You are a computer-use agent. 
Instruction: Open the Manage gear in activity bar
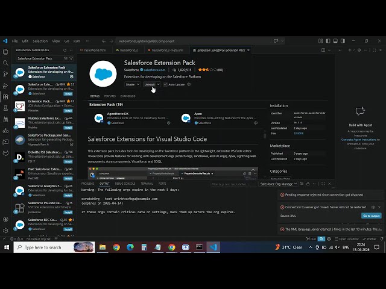pos(5,231)
